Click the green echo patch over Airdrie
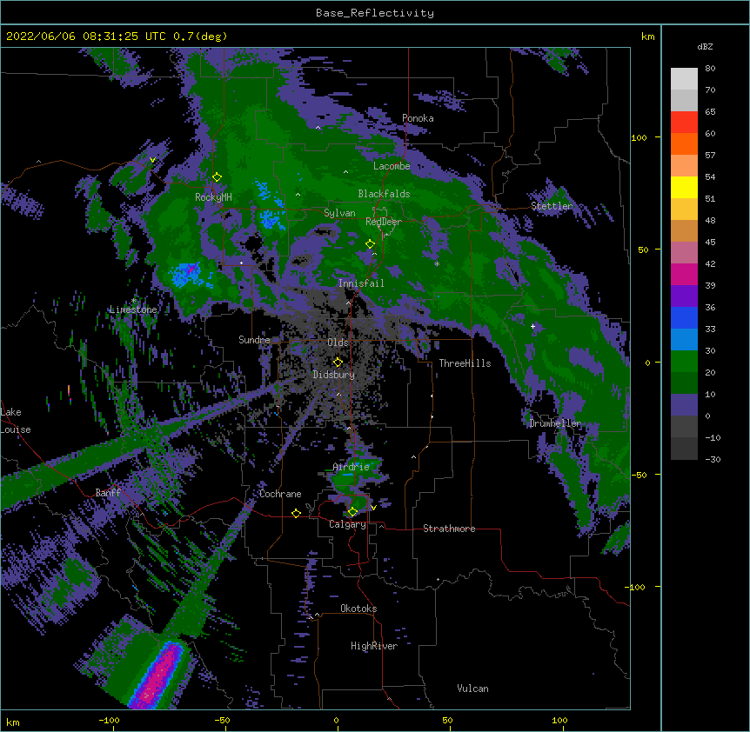 pos(354,476)
